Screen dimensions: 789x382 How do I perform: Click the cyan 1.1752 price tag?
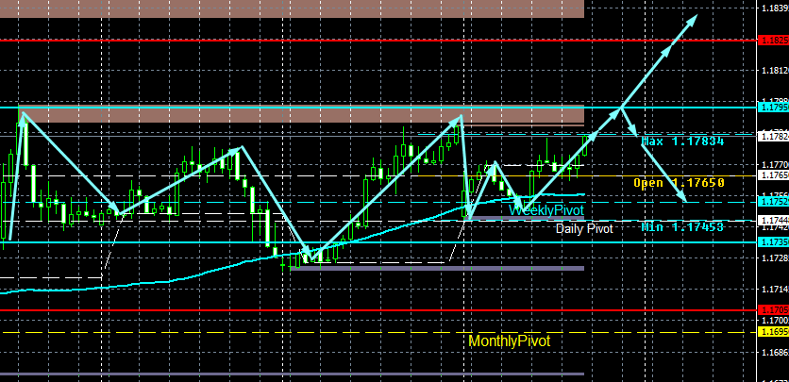(x=774, y=202)
